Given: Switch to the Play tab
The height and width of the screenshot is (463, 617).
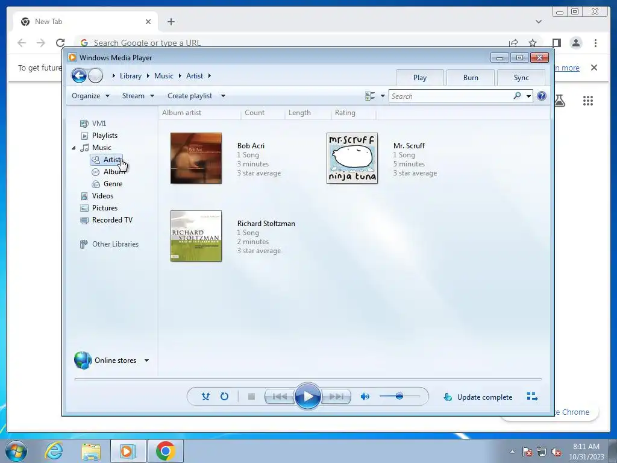Looking at the screenshot, I should 420,78.
